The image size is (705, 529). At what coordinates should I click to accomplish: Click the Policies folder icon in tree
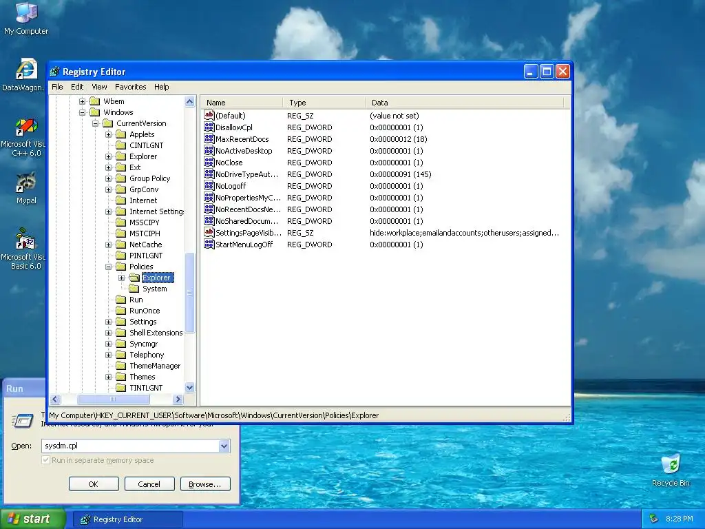click(120, 267)
